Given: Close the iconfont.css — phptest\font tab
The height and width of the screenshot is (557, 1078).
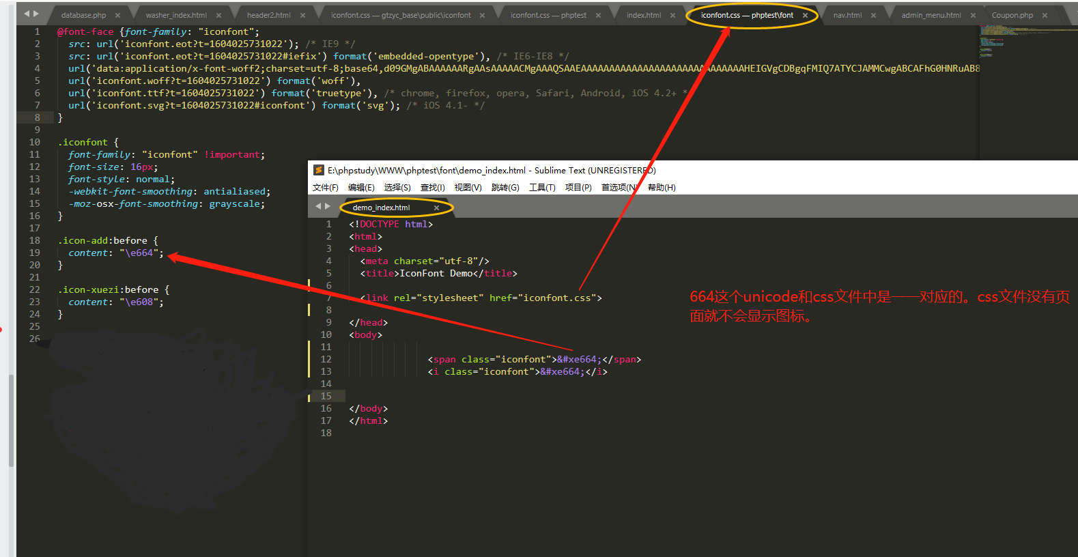Looking at the screenshot, I should pos(805,15).
